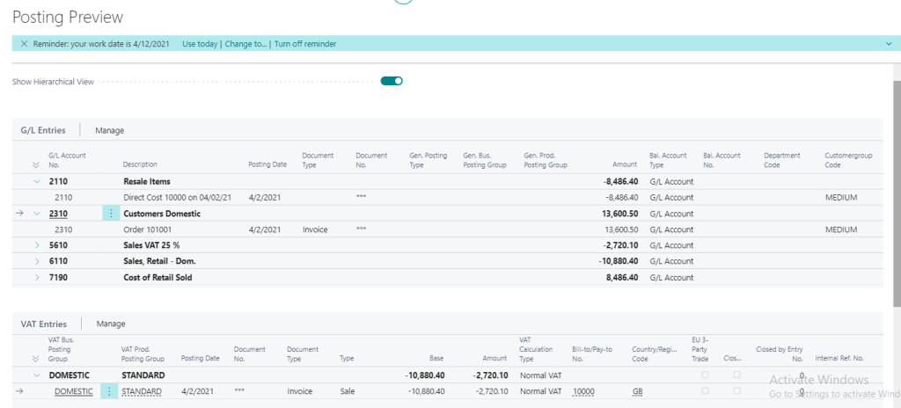Screen dimensions: 901x408
Task: Expand the reminder banner chevron on the right
Action: tap(889, 43)
